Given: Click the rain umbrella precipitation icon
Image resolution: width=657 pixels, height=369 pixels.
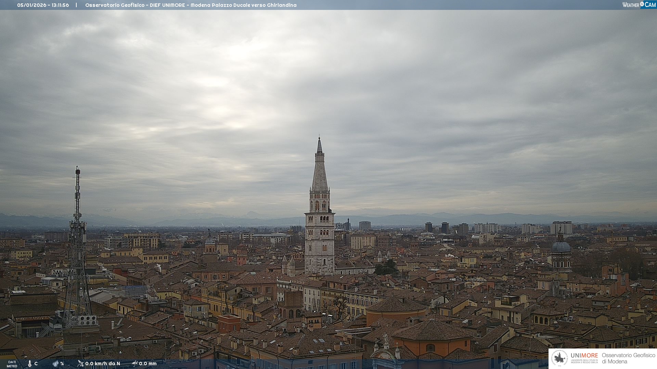Looking at the screenshot, I should (x=134, y=364).
